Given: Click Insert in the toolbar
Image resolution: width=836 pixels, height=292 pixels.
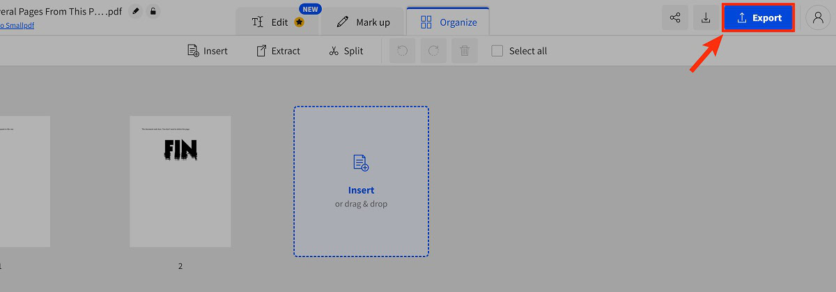Looking at the screenshot, I should click(x=208, y=51).
